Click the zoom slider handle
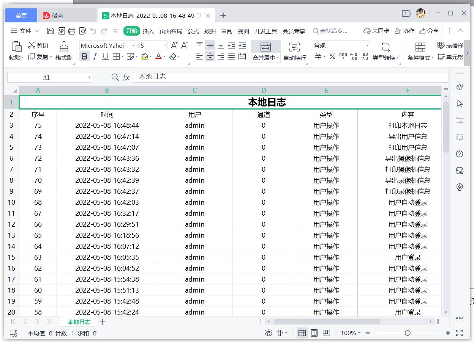474x343 pixels. [x=408, y=333]
